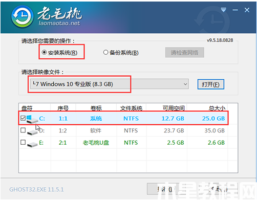Click the 2.6 GB total size value
This screenshot has width=257, height=201.
[216, 143]
